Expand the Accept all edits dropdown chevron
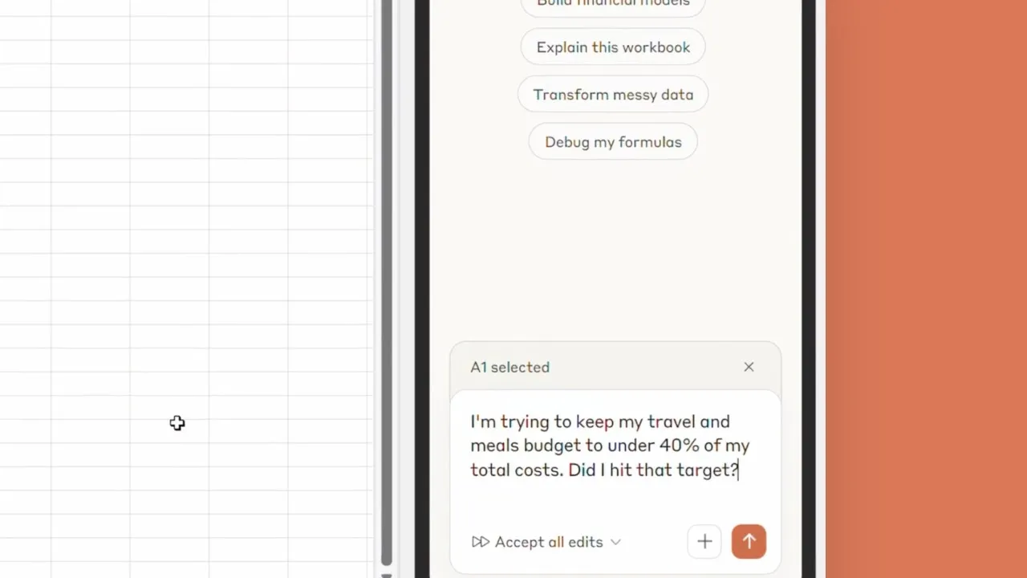This screenshot has width=1027, height=578. [x=615, y=542]
